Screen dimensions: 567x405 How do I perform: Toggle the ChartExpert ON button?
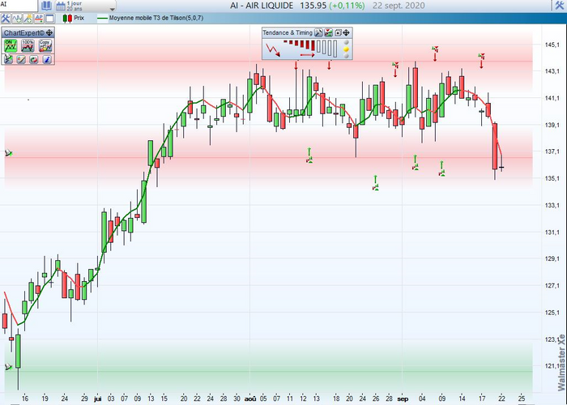(x=10, y=46)
